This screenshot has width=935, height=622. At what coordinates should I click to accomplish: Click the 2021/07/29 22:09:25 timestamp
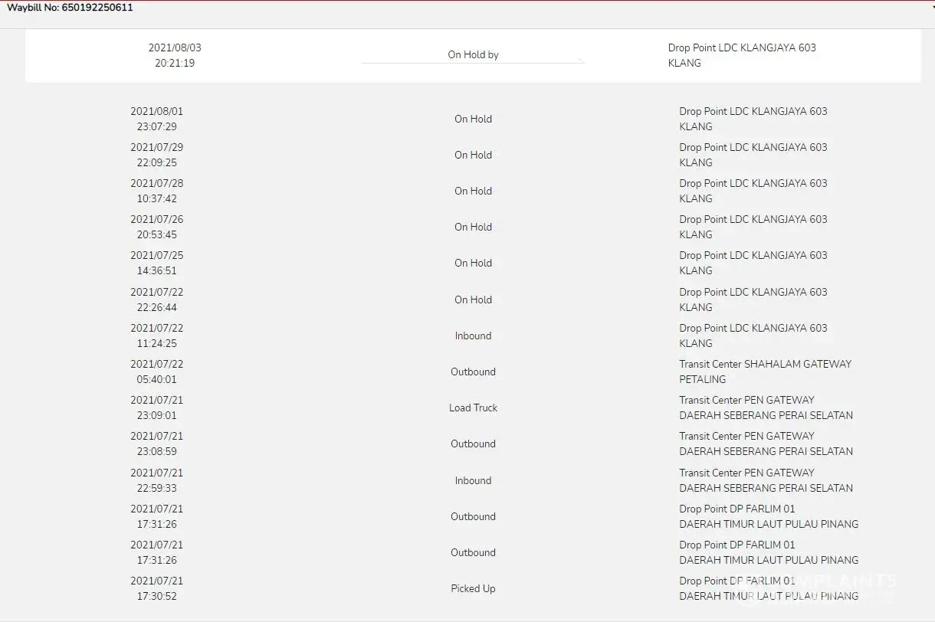157,155
